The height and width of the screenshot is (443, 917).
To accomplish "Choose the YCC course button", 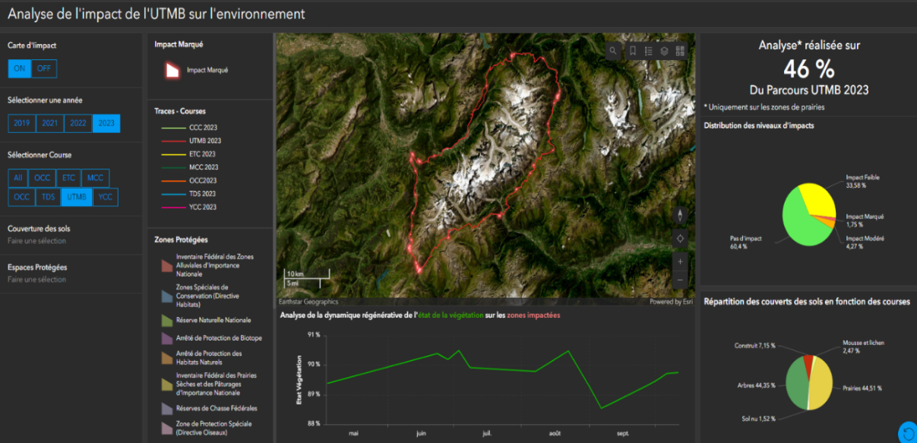I will pos(106,197).
